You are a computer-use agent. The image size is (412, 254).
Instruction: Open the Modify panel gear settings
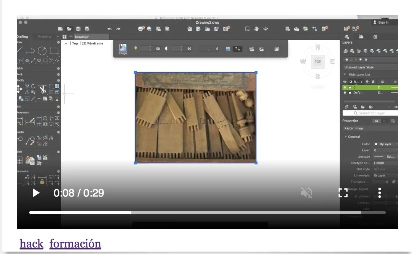(x=58, y=81)
